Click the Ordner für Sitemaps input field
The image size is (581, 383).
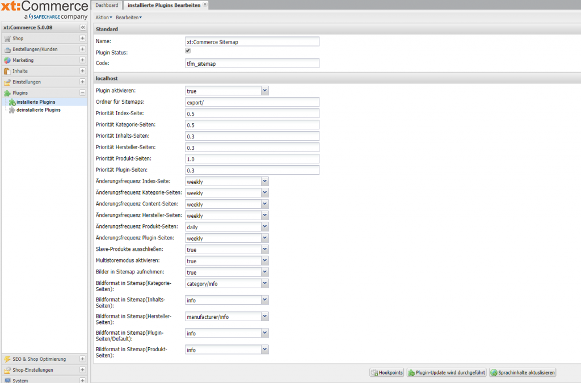252,102
